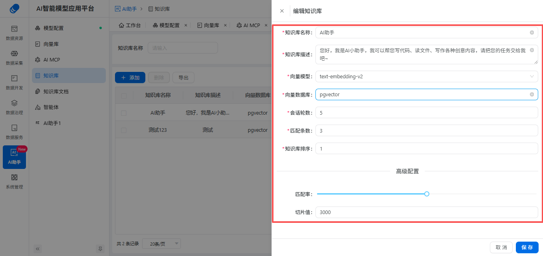The image size is (543, 256).
Task: Edit the 切片值 field
Action: click(426, 212)
